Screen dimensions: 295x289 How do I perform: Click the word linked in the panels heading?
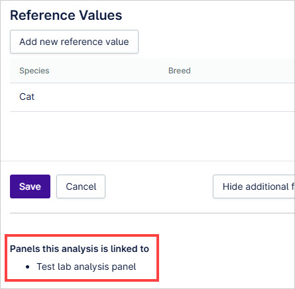pos(124,249)
